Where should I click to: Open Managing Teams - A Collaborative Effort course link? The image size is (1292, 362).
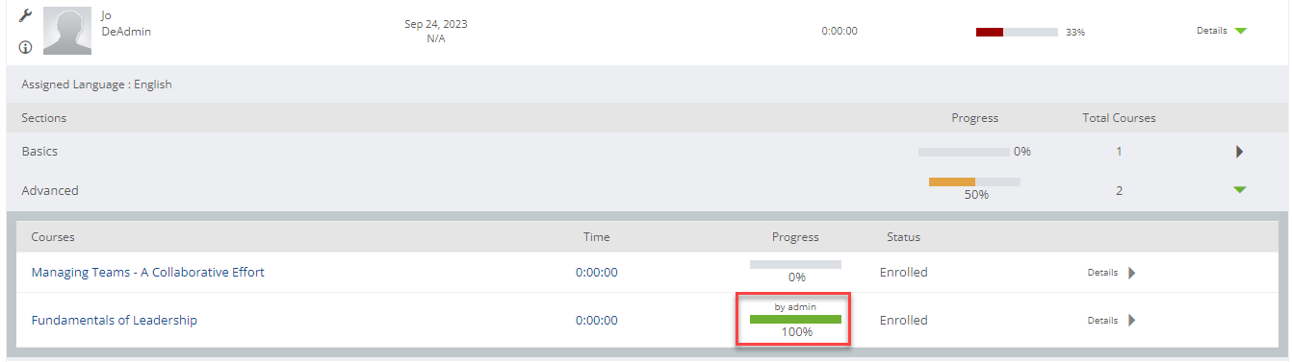[x=147, y=272]
